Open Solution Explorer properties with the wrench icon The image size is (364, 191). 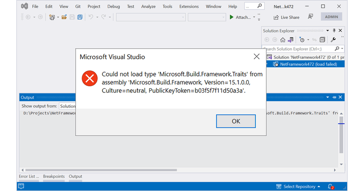[x=334, y=39]
